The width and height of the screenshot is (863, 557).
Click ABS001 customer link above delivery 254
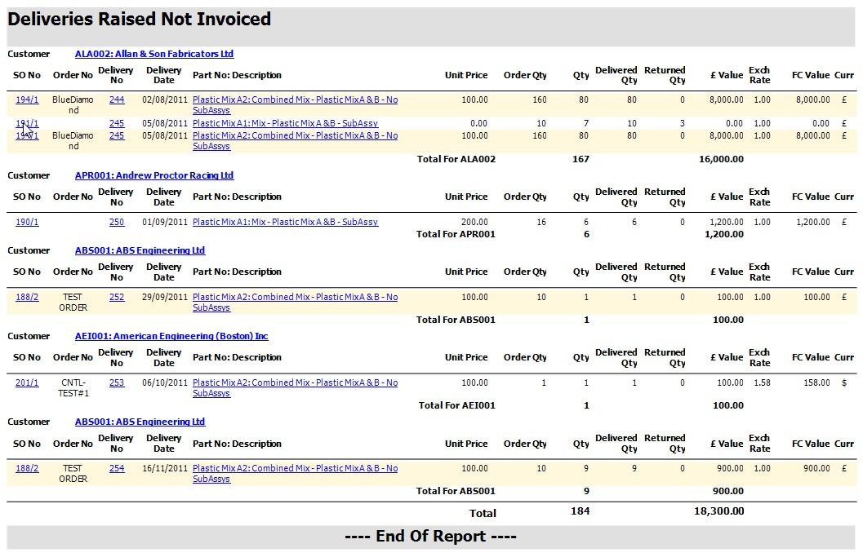(140, 422)
